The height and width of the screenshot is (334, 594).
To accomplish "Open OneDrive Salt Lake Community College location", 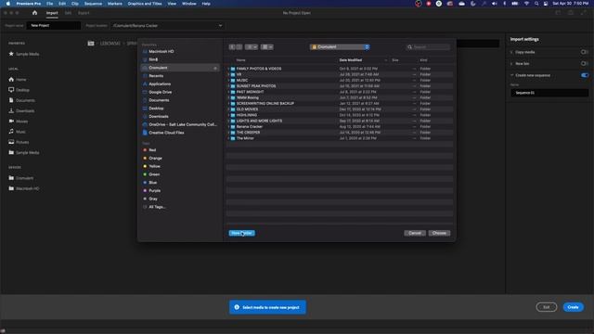I will [179, 124].
